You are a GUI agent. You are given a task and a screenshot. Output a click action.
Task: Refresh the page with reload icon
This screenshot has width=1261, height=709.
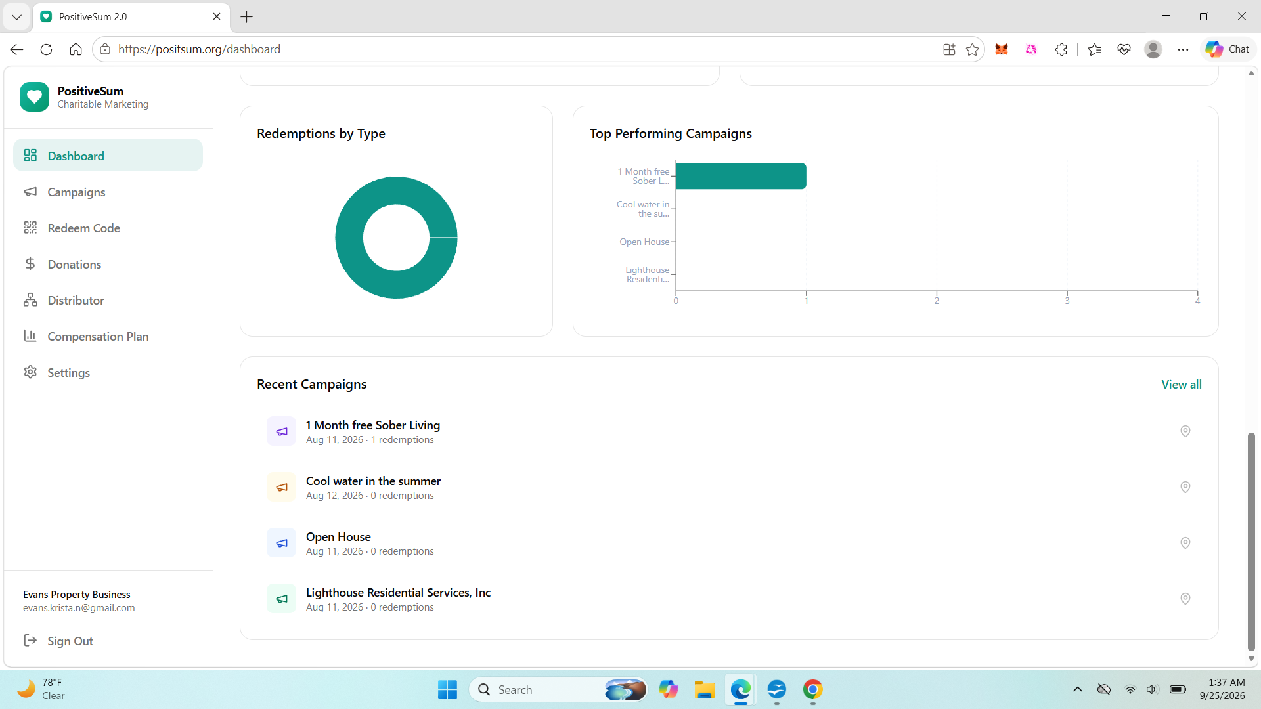click(x=46, y=49)
